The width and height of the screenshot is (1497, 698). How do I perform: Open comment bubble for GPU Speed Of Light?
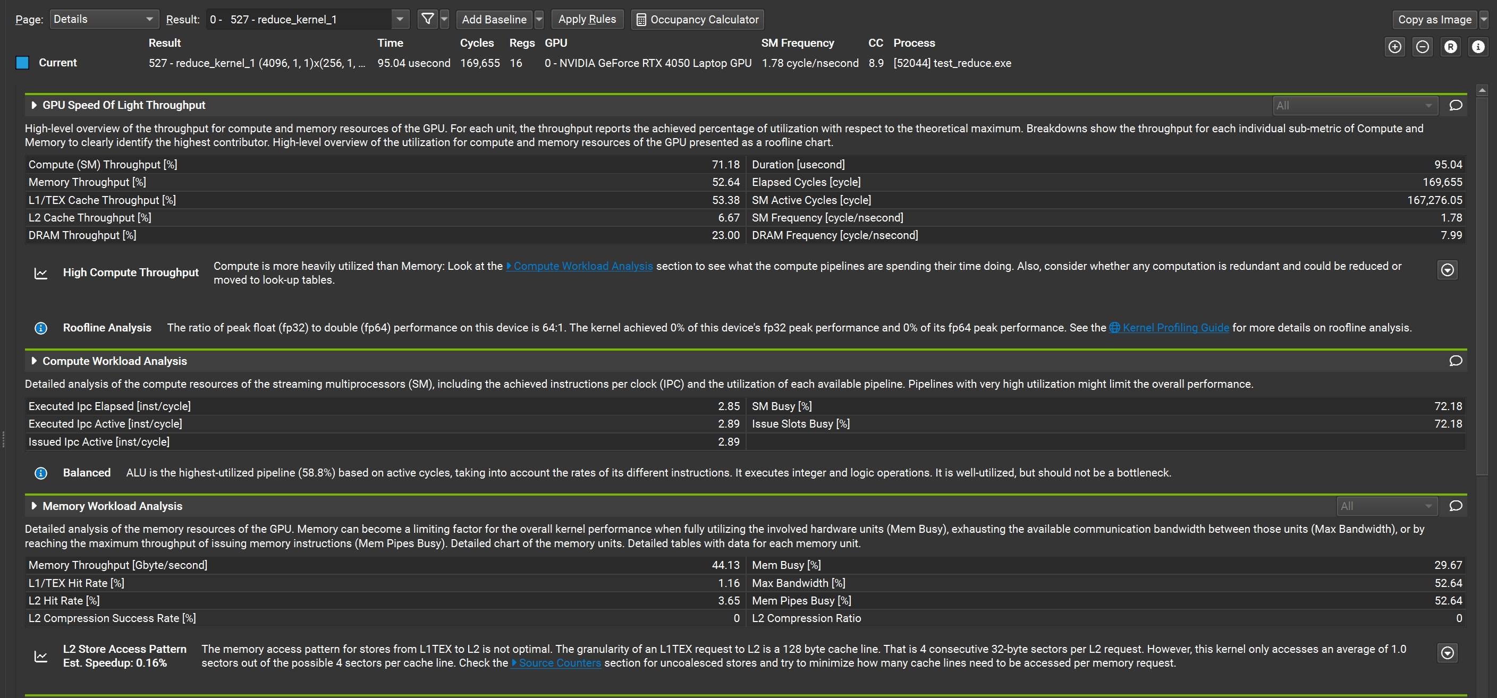1455,105
